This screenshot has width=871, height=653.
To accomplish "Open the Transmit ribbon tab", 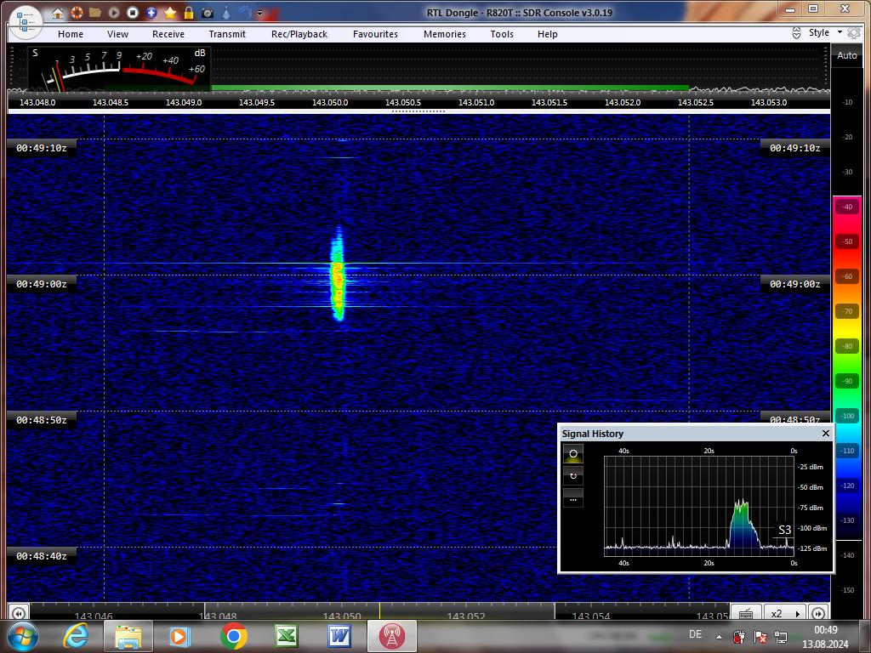I will (x=227, y=34).
